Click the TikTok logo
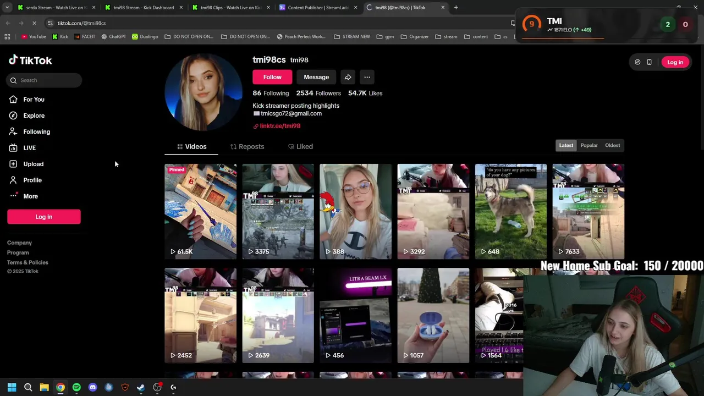704x396 pixels. (30, 61)
